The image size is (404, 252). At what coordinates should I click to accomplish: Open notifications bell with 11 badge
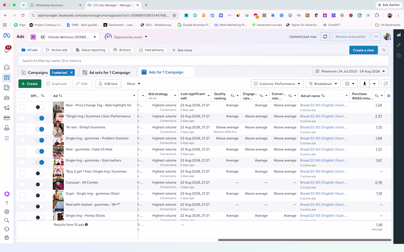point(7,49)
